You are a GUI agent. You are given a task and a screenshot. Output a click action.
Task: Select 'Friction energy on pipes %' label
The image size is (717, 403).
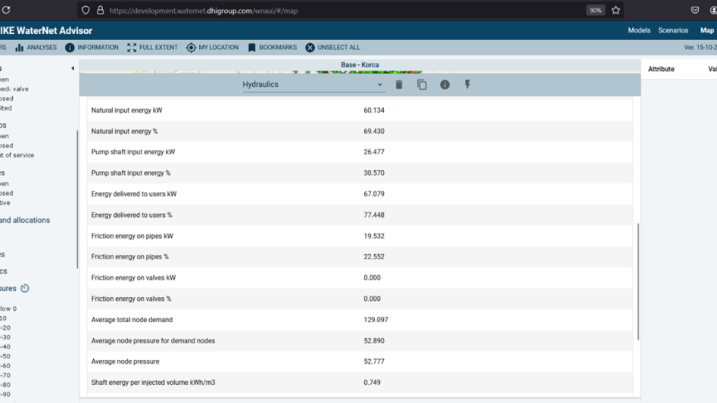click(x=130, y=256)
